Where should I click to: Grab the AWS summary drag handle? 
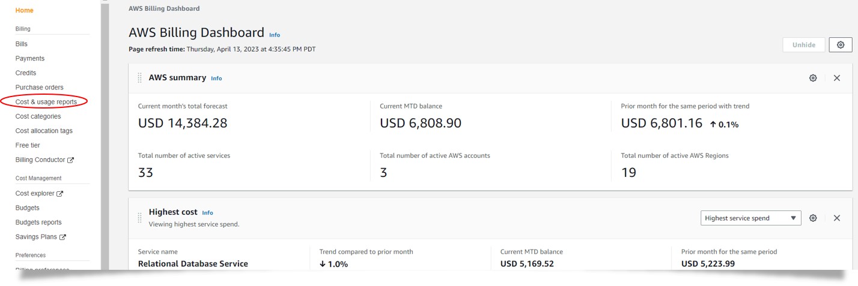[x=140, y=78]
